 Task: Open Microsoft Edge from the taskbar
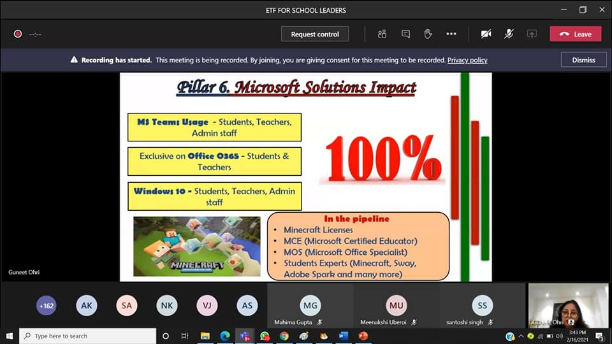(225, 336)
